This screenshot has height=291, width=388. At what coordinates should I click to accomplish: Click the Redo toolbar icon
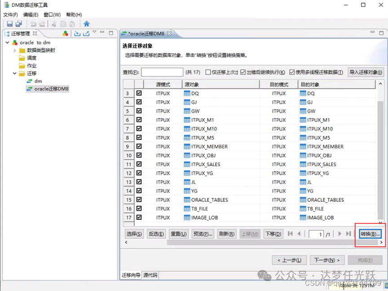click(x=42, y=24)
